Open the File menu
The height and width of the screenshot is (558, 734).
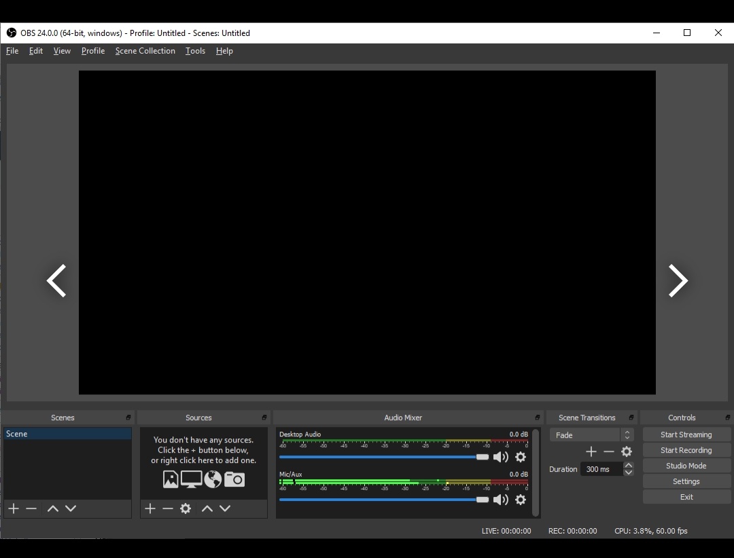12,51
